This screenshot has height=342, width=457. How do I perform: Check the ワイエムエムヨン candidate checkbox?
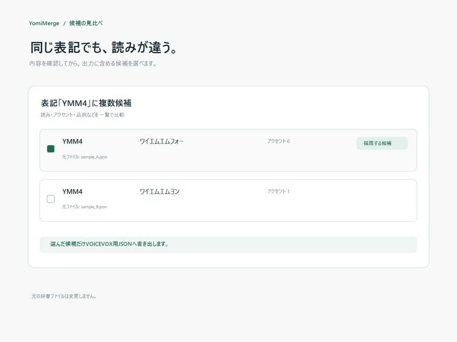tap(51, 199)
